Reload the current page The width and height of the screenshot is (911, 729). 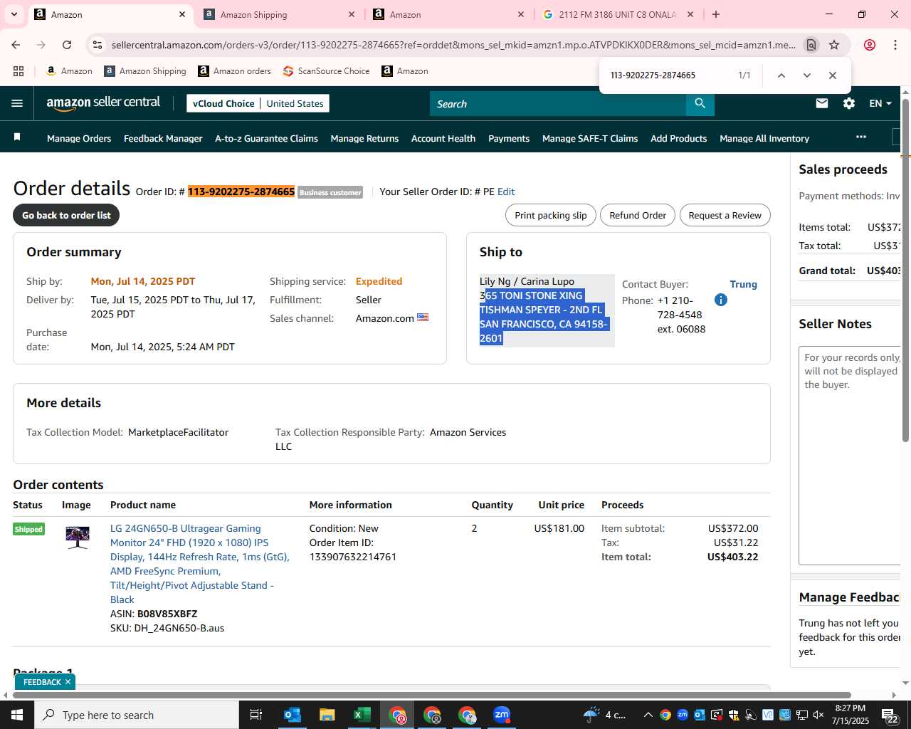(x=67, y=45)
